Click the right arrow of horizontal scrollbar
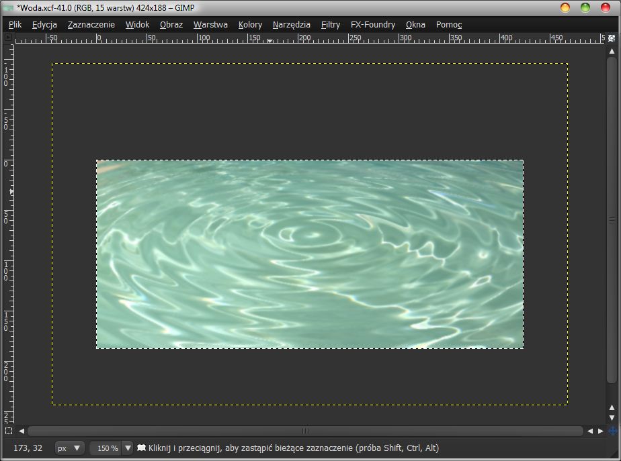621x461 pixels. coord(600,431)
